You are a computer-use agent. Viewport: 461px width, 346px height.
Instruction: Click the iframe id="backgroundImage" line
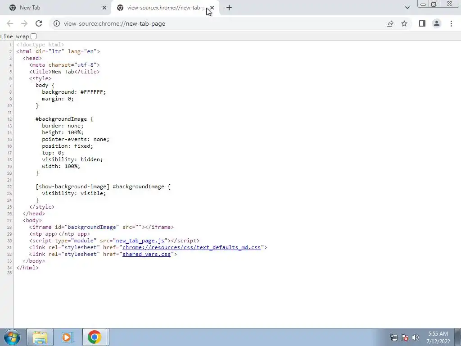(x=101, y=228)
